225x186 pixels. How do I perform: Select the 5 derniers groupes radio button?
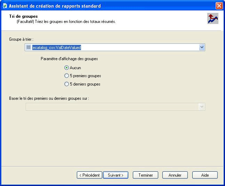(x=67, y=84)
